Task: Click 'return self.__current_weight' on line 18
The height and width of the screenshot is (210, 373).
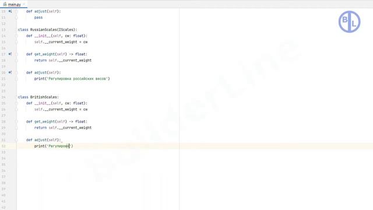Action: [63, 60]
